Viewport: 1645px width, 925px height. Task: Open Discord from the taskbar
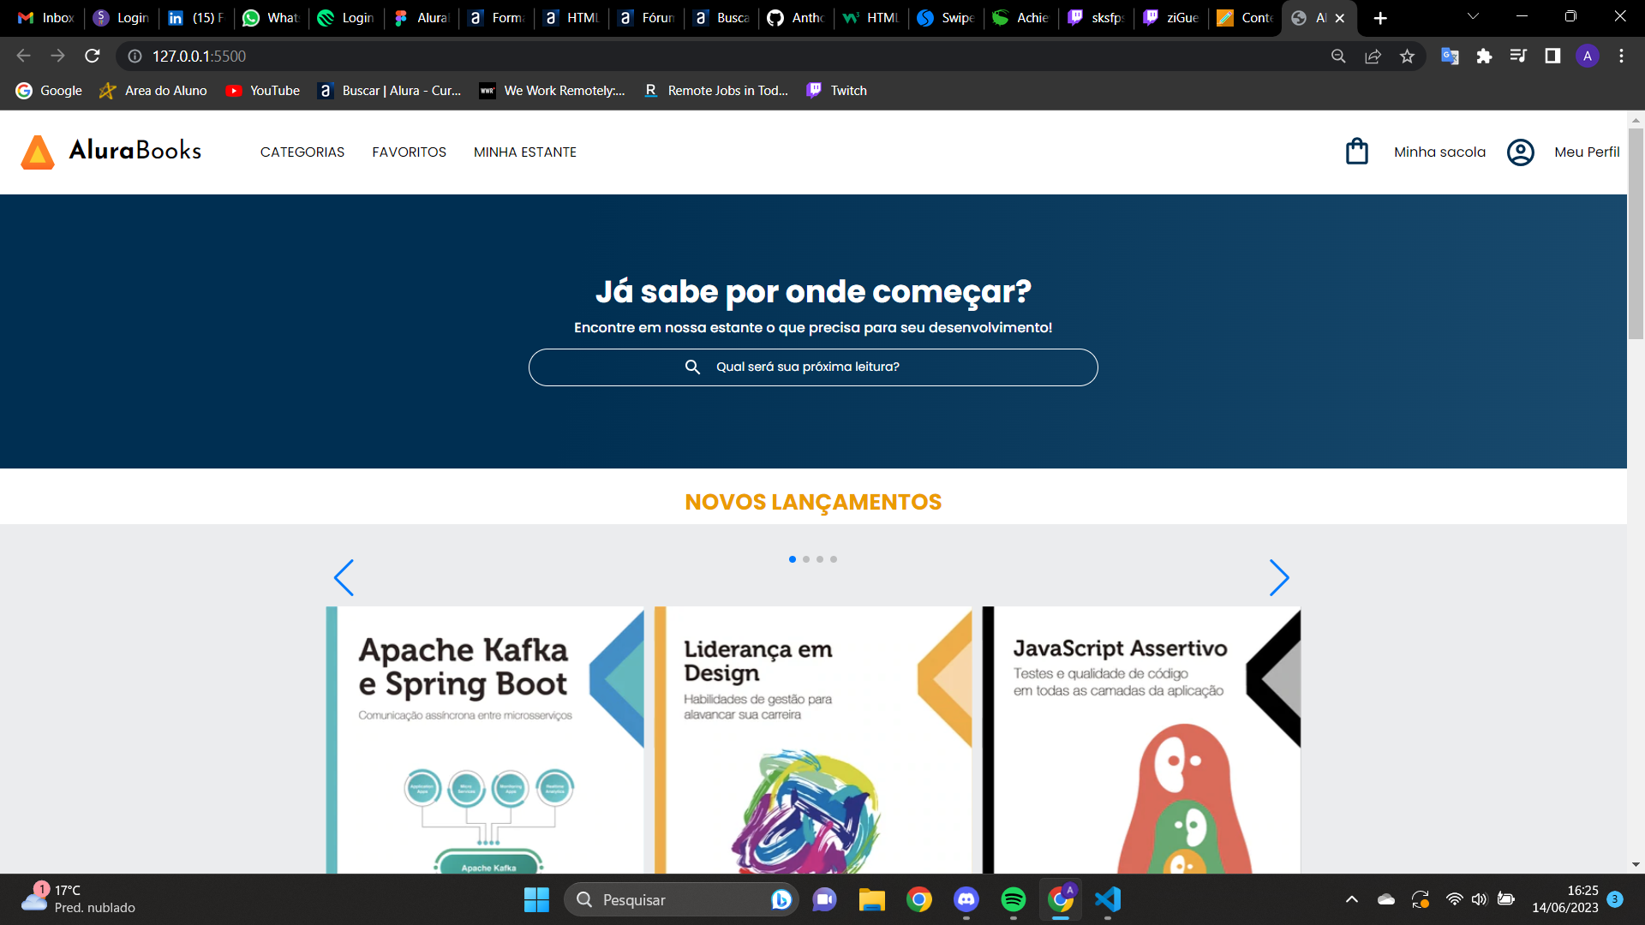966,899
